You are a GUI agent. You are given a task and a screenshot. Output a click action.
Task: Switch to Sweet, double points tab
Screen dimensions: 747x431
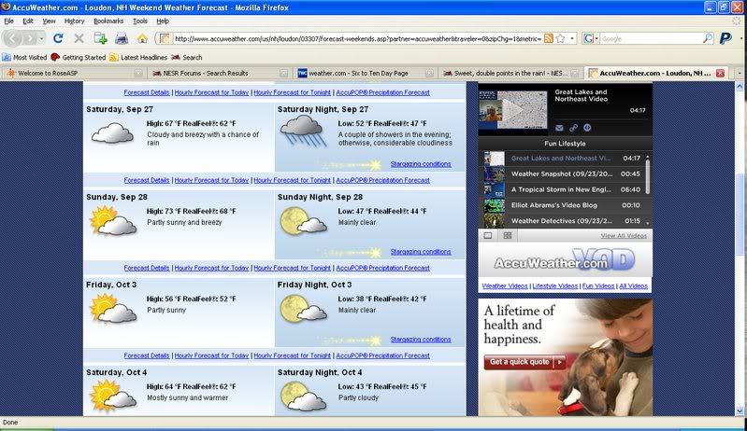[x=510, y=73]
